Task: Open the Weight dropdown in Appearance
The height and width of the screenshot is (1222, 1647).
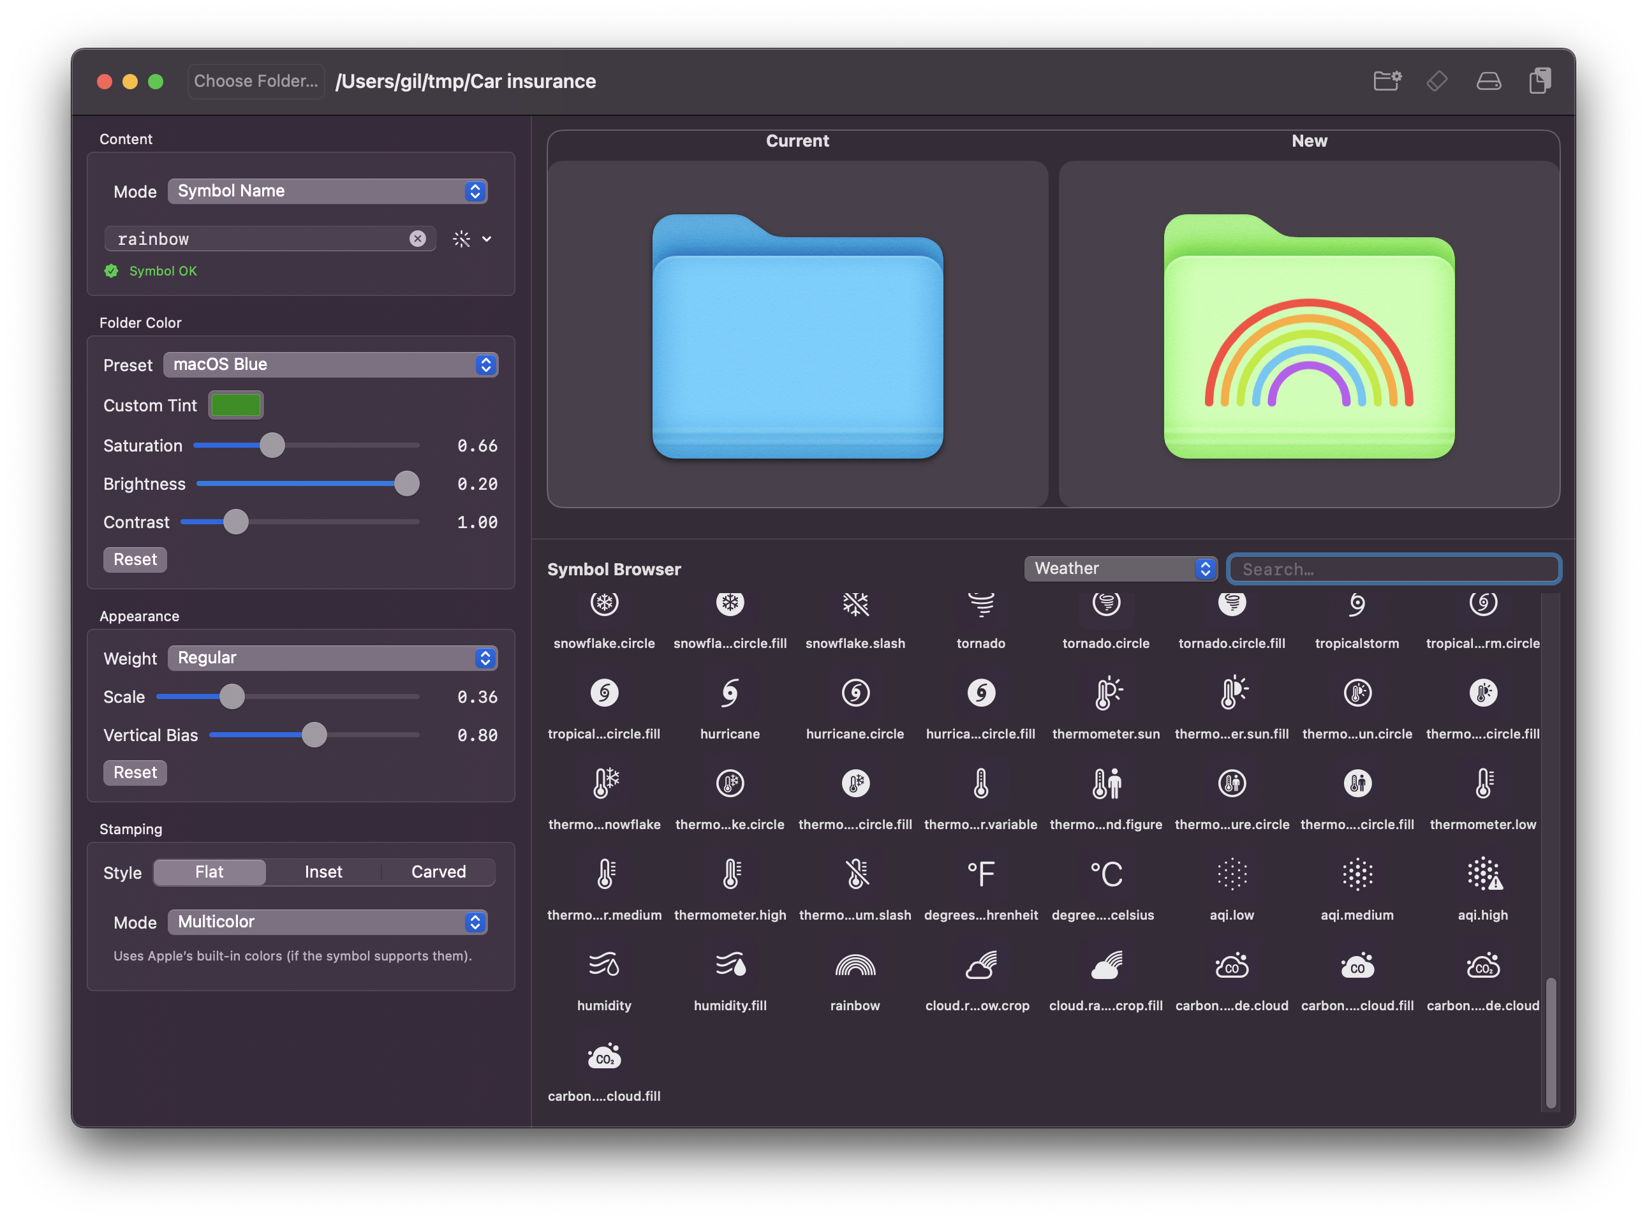Action: coord(333,658)
